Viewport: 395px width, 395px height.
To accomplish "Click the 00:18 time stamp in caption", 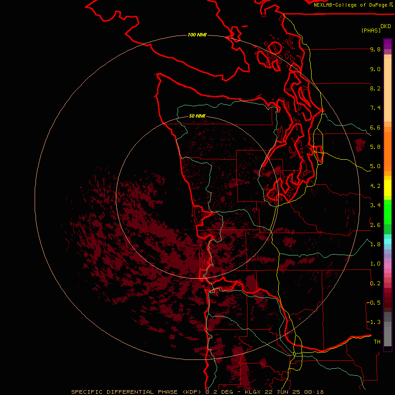I will coord(314,392).
